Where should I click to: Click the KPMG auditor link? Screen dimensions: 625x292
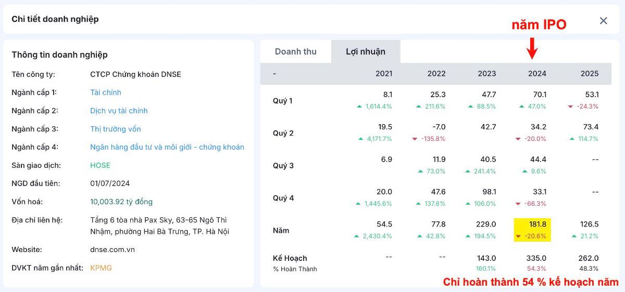point(101,268)
